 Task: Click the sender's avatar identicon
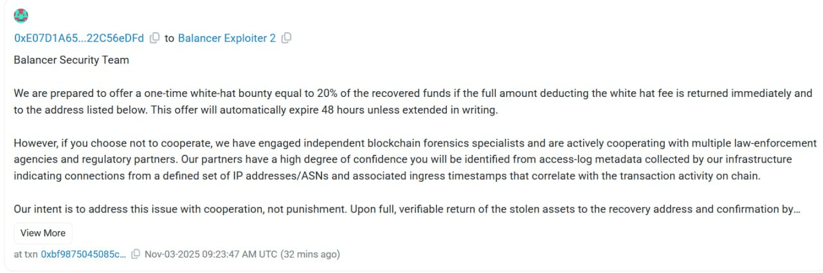[x=21, y=16]
